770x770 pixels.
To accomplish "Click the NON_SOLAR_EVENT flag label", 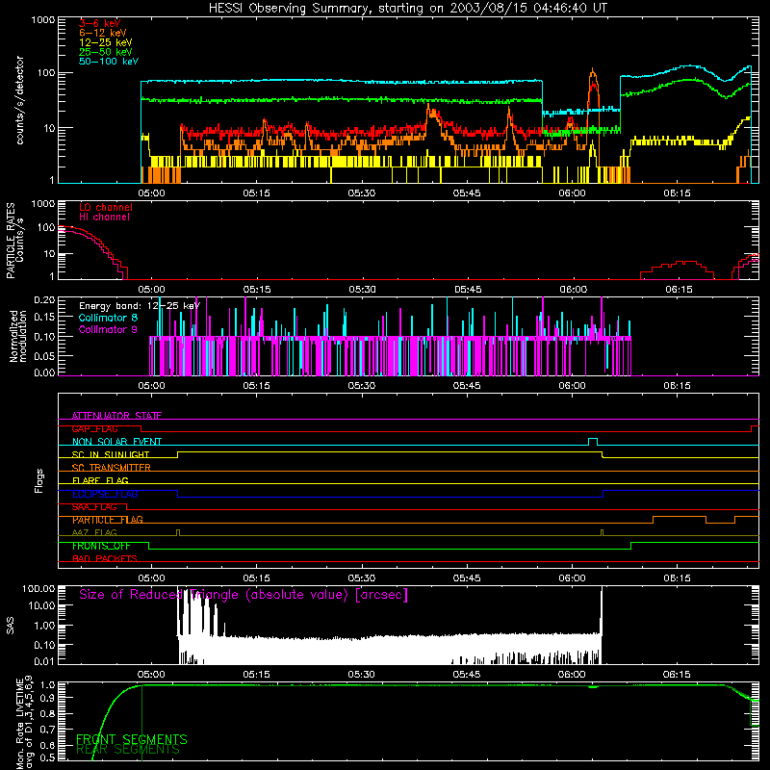I will pos(116,442).
